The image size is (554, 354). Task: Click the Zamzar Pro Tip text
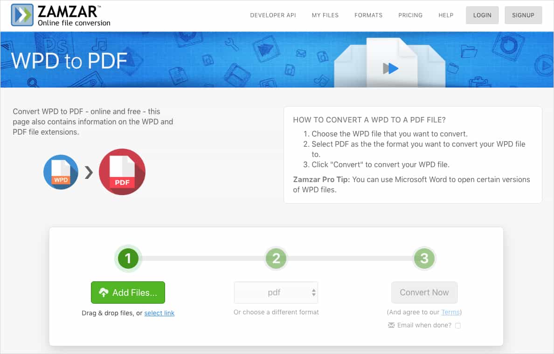412,184
